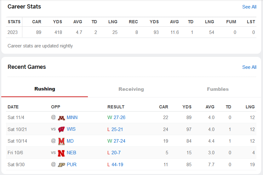This screenshot has height=175, width=263.
Task: Open the PUR opponent team link
Action: pos(71,165)
